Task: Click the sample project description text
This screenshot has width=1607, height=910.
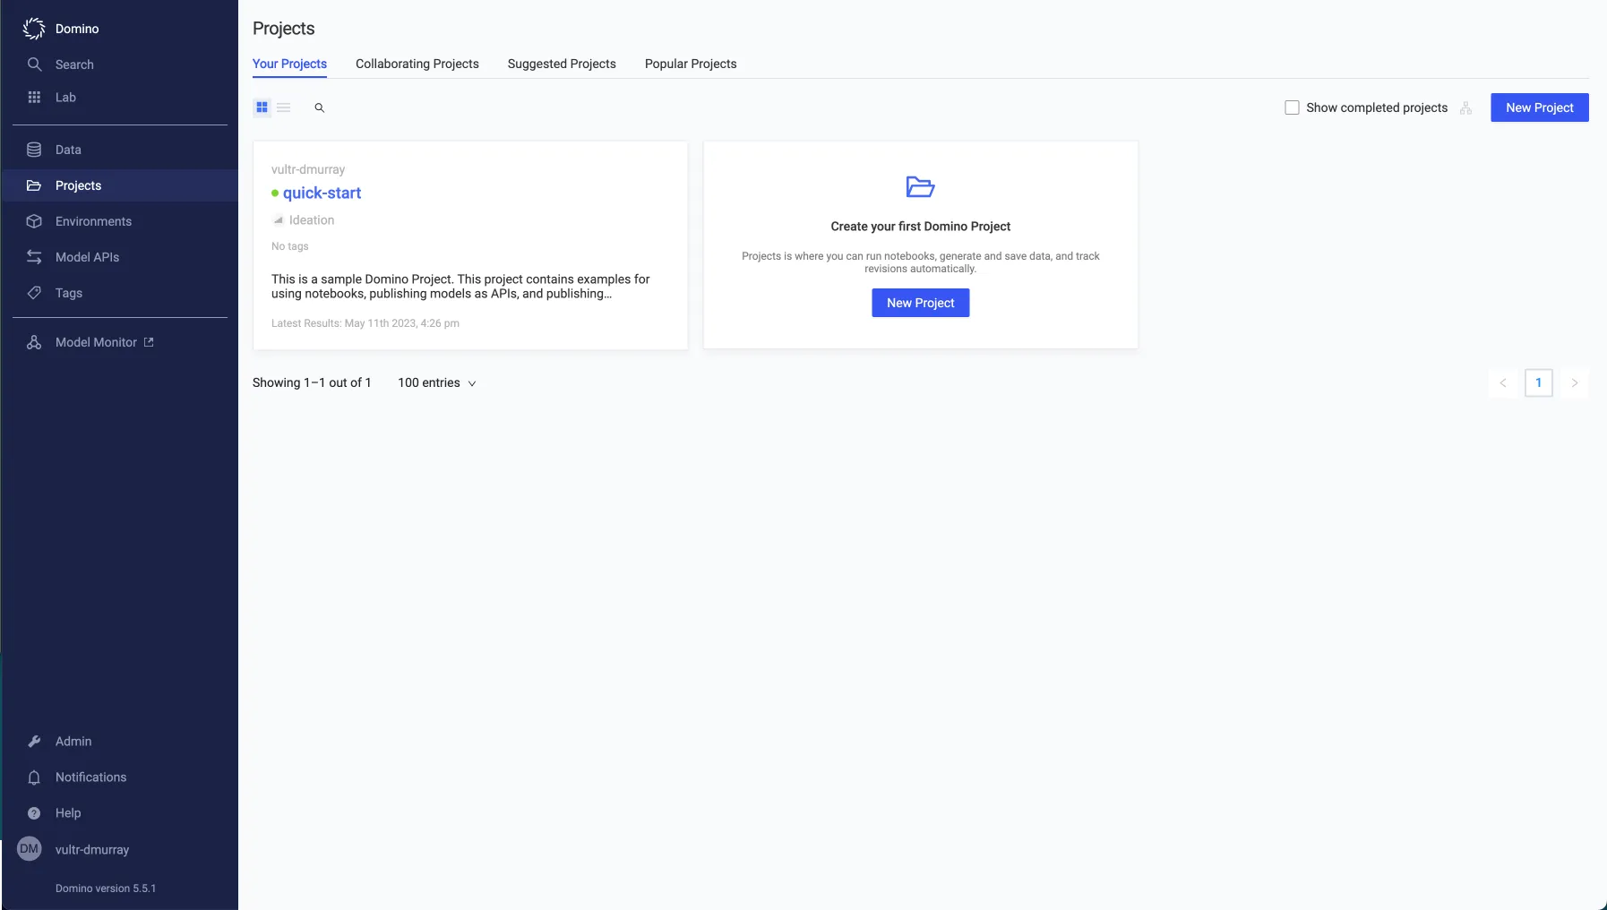Action: (x=460, y=287)
